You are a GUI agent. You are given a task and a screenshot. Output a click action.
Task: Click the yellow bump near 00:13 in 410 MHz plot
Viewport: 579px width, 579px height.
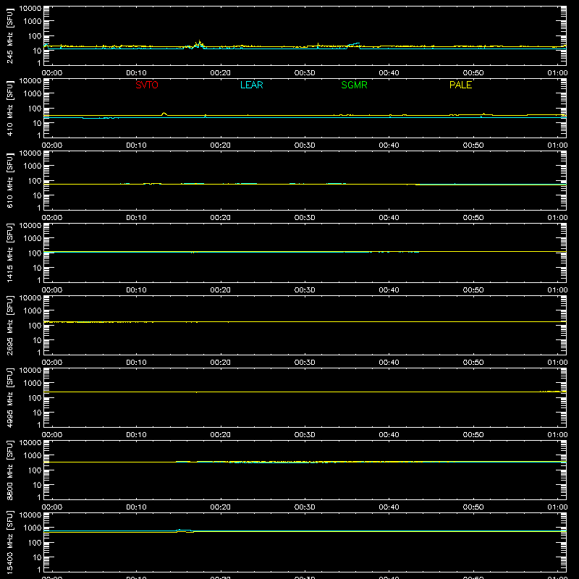[164, 114]
